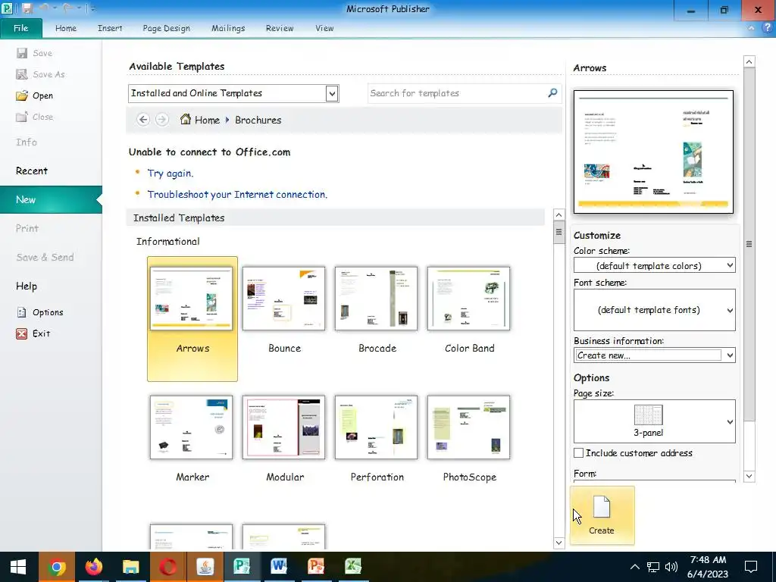This screenshot has height=582, width=776.
Task: Minimize the ribbon with the caret icon
Action: click(x=751, y=28)
